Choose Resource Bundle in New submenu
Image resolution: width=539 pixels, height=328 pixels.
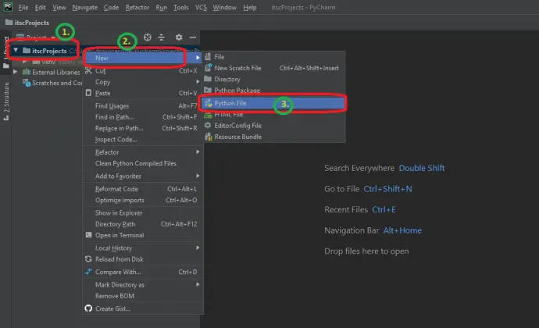(237, 137)
